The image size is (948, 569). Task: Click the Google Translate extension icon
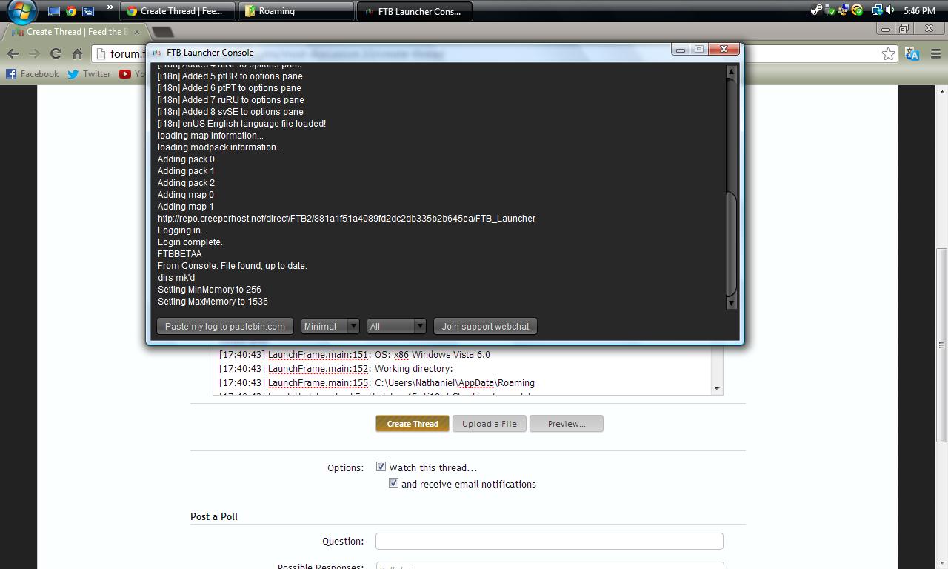pyautogui.click(x=912, y=53)
